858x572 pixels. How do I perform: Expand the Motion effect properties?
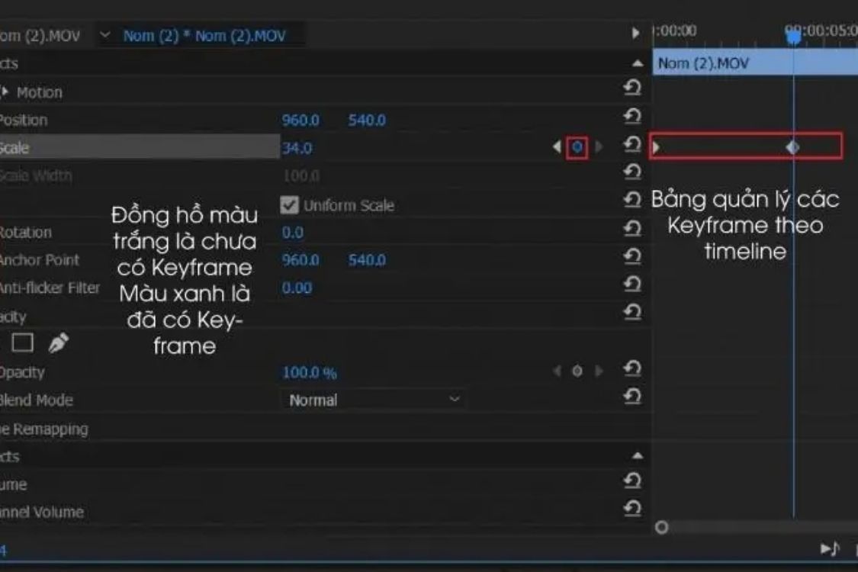coord(5,92)
